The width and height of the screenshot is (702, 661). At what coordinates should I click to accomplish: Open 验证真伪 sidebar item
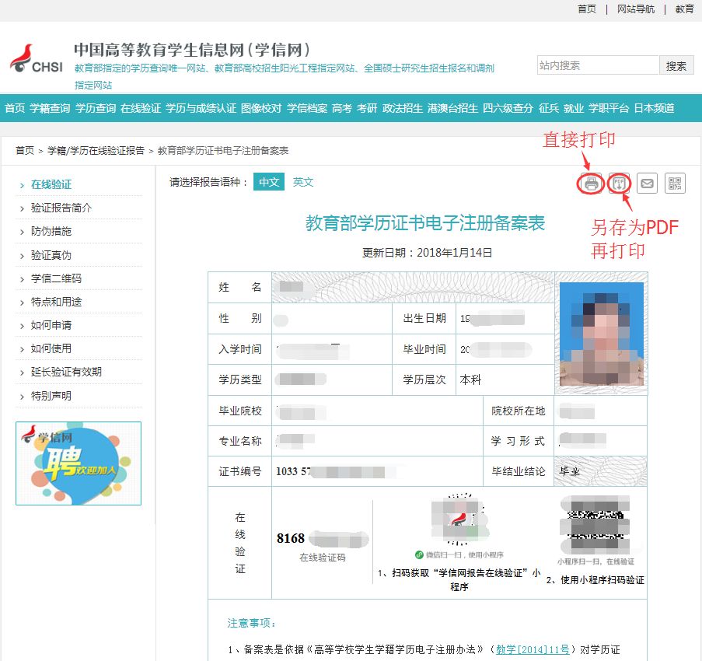(51, 255)
